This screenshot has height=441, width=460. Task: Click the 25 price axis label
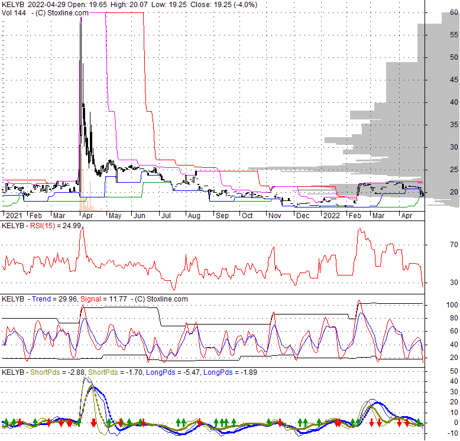(454, 170)
